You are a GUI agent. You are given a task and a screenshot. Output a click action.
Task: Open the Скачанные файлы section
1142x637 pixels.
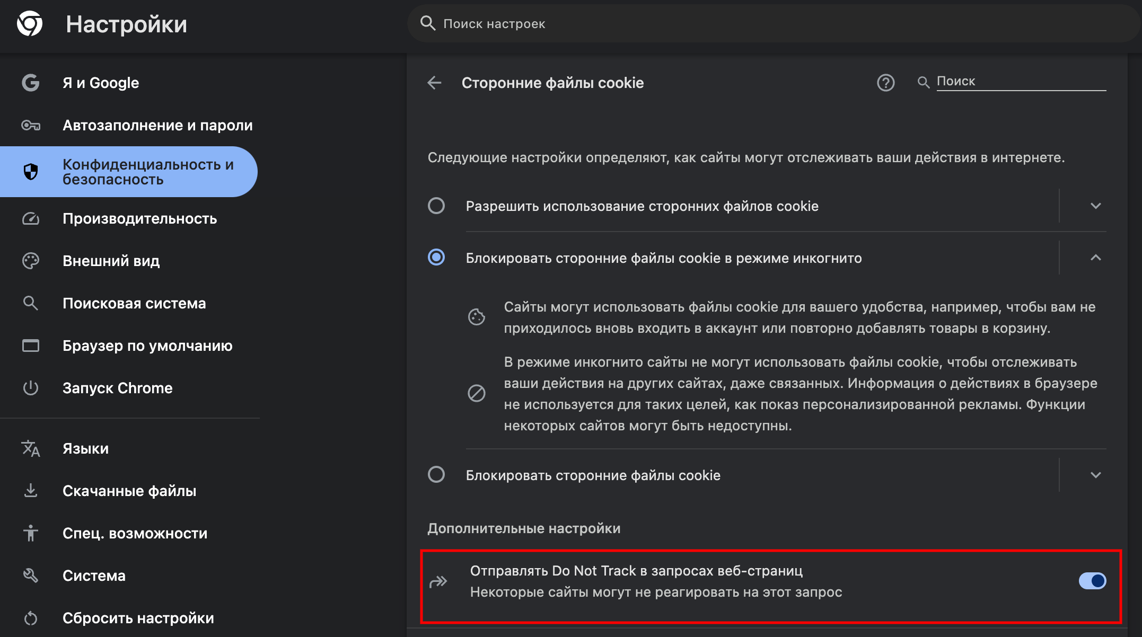[129, 491]
